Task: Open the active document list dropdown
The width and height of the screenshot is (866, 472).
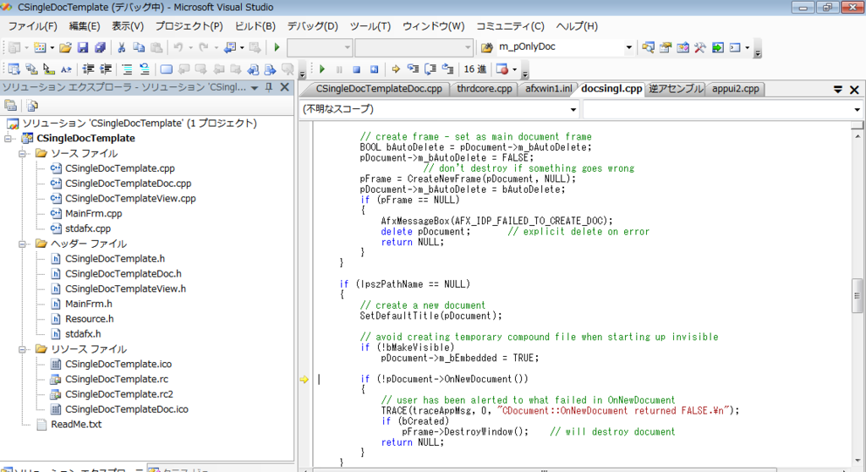Action: (838, 89)
